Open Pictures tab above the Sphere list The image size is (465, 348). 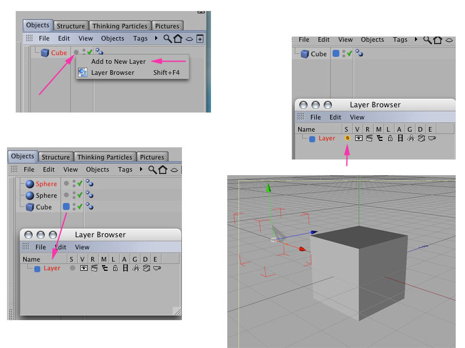coord(152,157)
